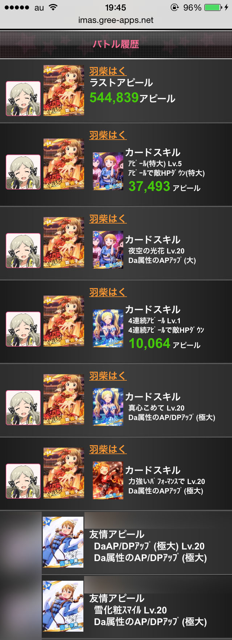Viewport: 232px width, 640px height.
Task: Open blonde idol card beside 4連続アピール Lv.1
Action: point(108,328)
